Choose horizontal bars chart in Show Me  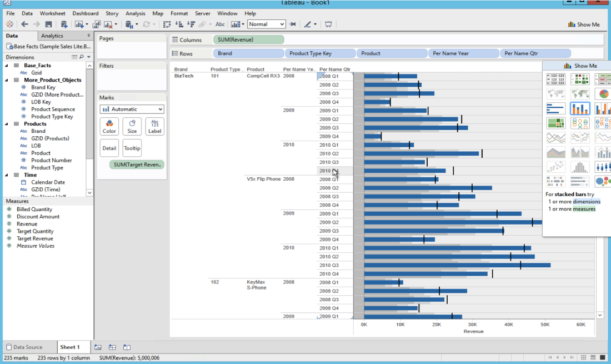[x=555, y=108]
